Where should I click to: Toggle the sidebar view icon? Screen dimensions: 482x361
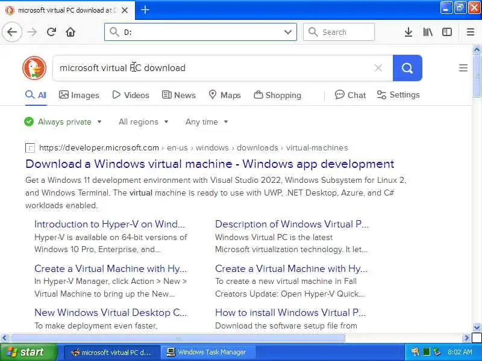[446, 32]
